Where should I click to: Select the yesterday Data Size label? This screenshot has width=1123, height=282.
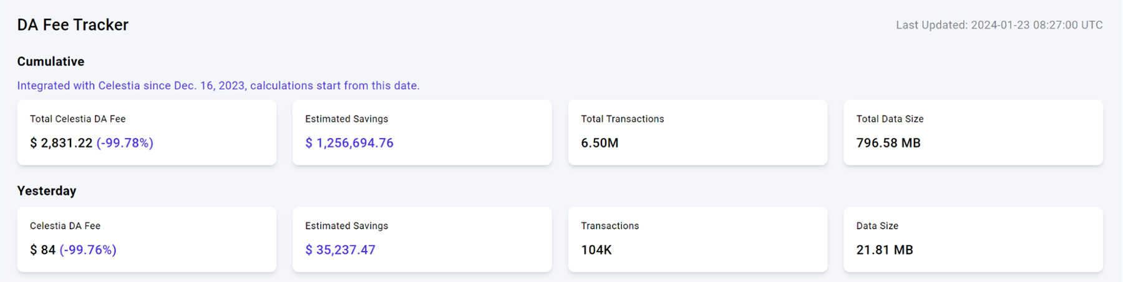click(x=877, y=226)
